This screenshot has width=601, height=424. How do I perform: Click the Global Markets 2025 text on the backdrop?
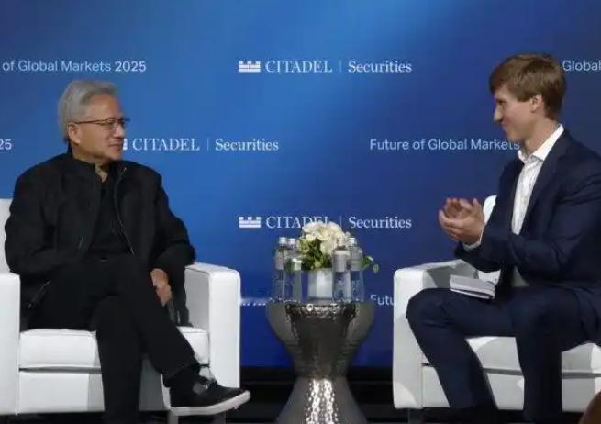click(x=82, y=66)
